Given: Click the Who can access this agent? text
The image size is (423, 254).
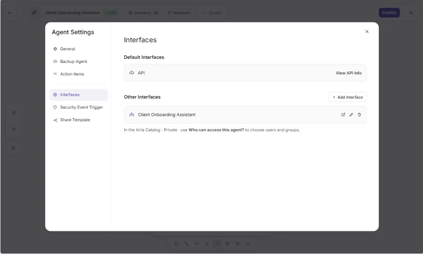Looking at the screenshot, I should [216, 130].
